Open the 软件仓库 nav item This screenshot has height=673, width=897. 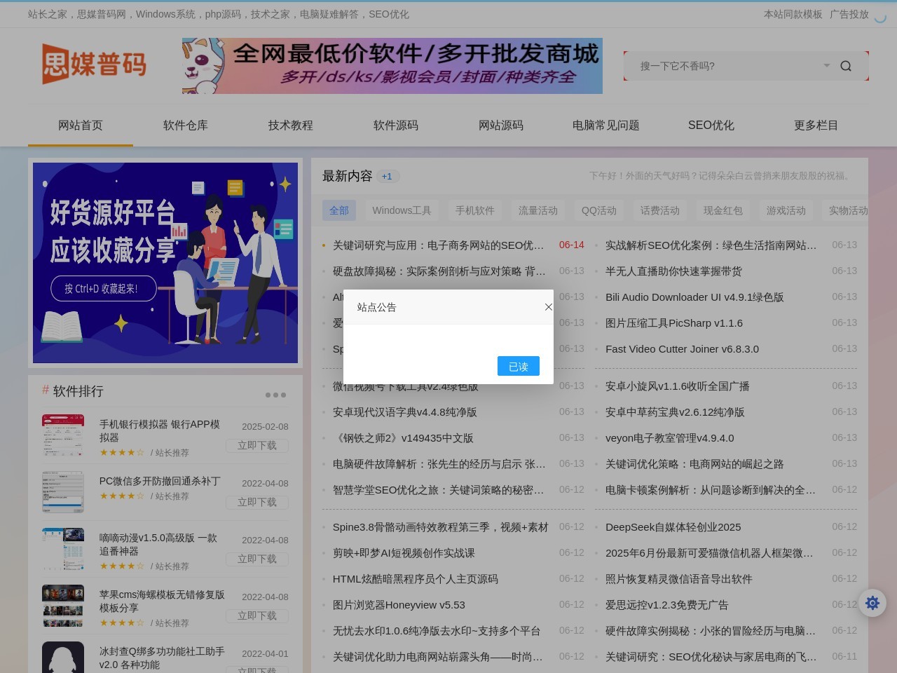point(186,125)
